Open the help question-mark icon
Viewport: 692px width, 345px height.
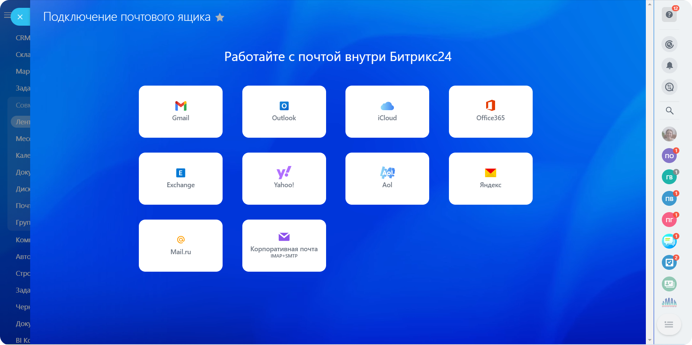(669, 15)
